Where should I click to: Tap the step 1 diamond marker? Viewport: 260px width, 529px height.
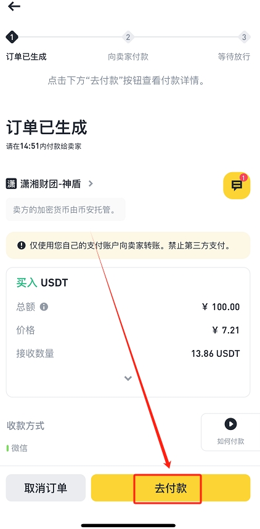pos(12,37)
